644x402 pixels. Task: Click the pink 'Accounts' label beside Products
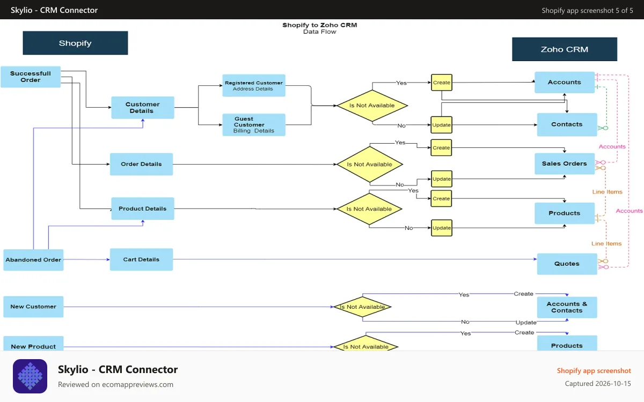coord(630,211)
